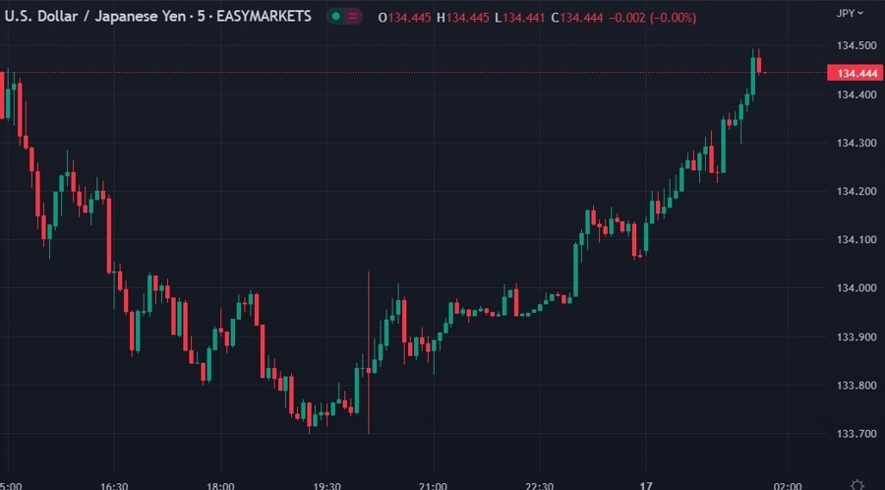Click the 134.300 price scale label
Screen dimensions: 885x490
(856, 143)
